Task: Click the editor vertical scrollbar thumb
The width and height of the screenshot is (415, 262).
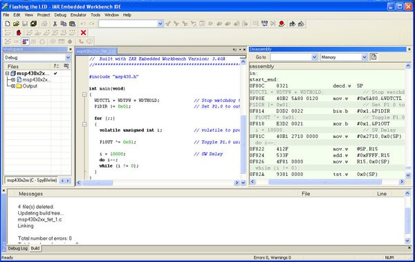Action: tap(243, 144)
